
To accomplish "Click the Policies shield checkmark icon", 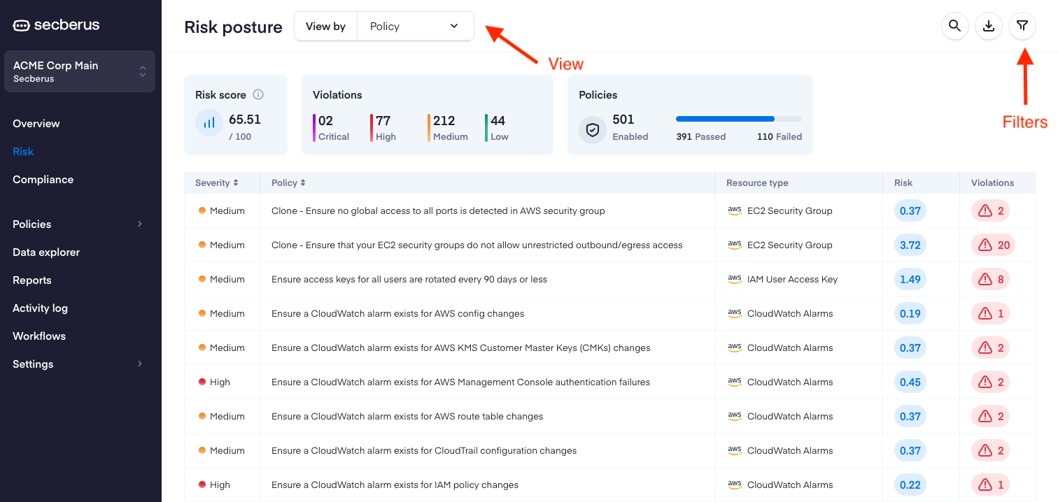I will click(593, 130).
